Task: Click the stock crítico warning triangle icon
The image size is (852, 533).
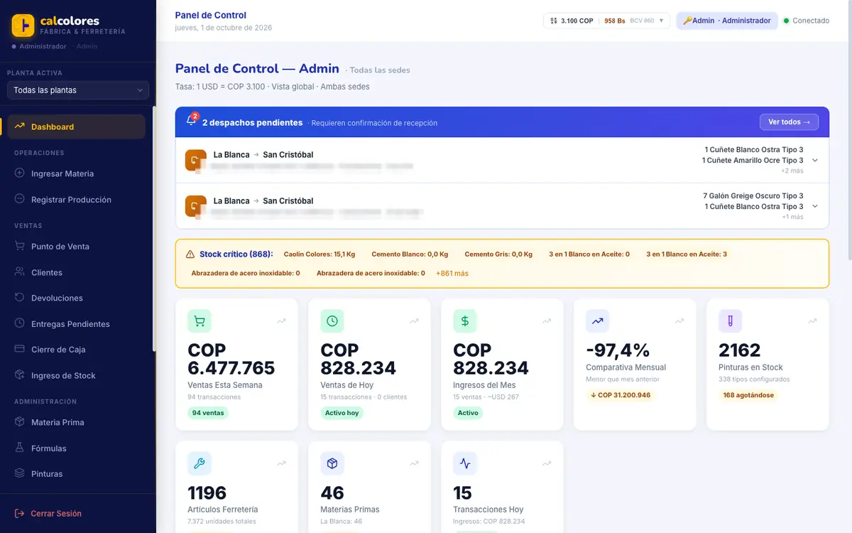Action: click(x=190, y=254)
